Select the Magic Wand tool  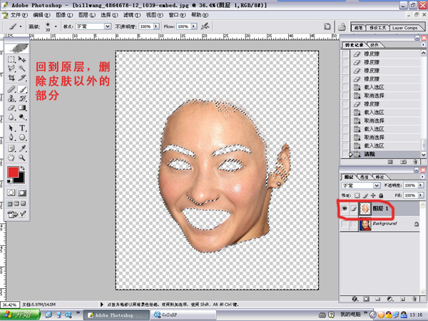coord(22,68)
